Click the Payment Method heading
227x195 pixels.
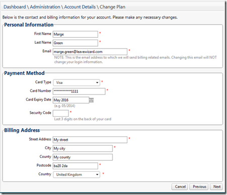click(x=24, y=73)
